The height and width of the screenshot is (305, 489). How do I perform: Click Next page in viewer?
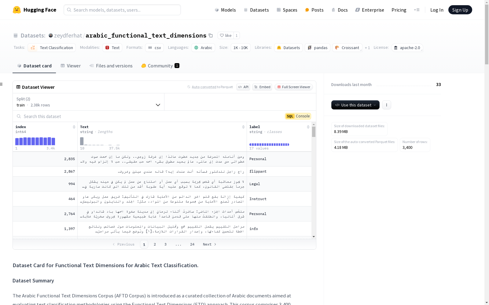click(210, 244)
